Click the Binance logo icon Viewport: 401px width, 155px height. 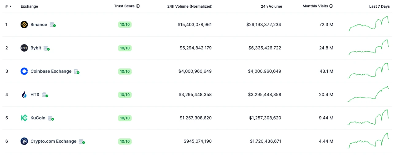click(24, 25)
